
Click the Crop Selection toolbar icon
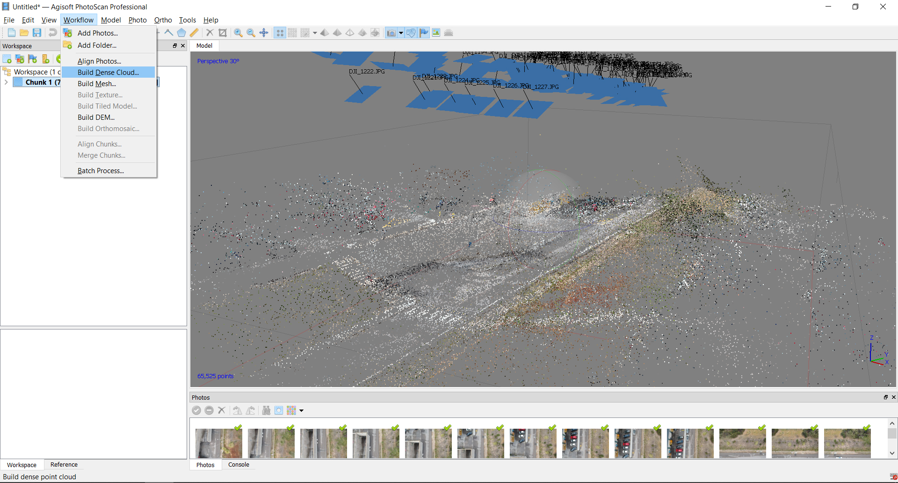[x=223, y=33]
